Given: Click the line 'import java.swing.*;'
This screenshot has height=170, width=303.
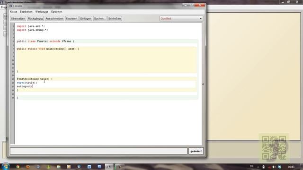Looking at the screenshot, I should click(x=32, y=30).
